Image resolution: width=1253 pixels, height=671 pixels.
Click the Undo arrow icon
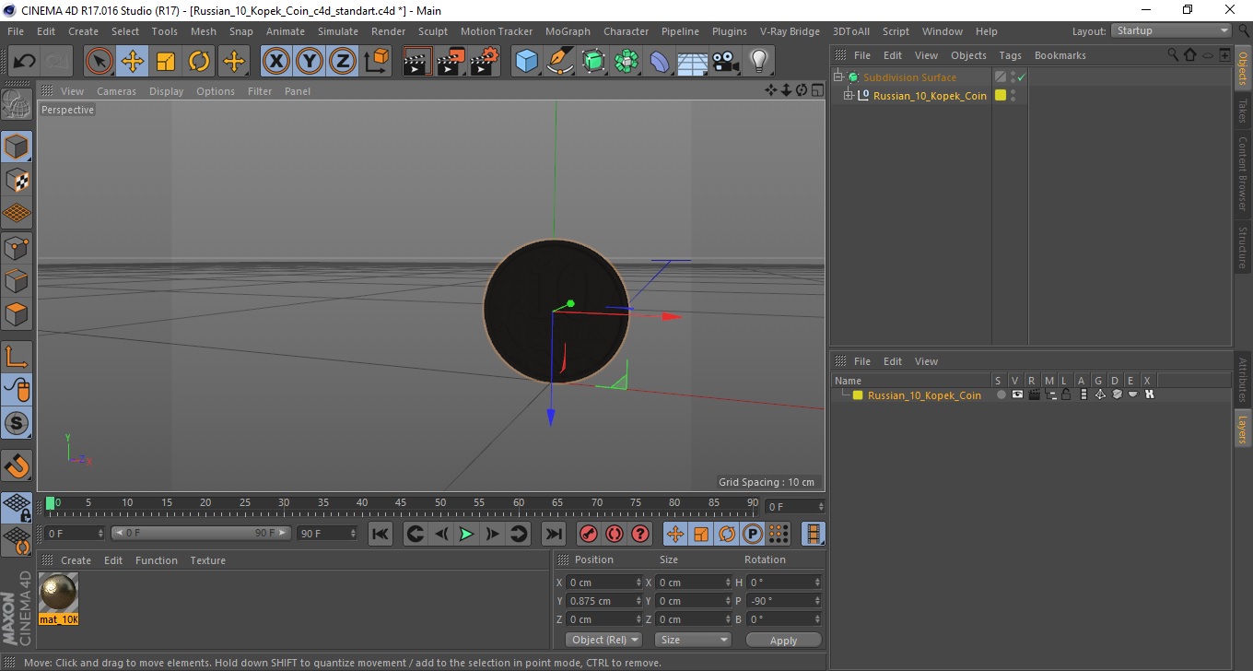tap(25, 62)
